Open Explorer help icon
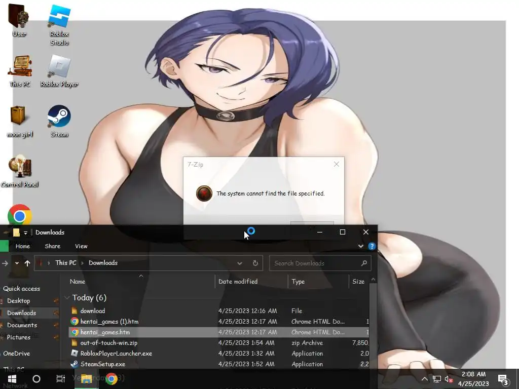519x389 pixels. tap(372, 246)
